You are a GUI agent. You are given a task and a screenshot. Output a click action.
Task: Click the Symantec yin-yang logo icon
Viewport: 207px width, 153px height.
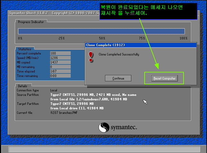tap(104, 127)
